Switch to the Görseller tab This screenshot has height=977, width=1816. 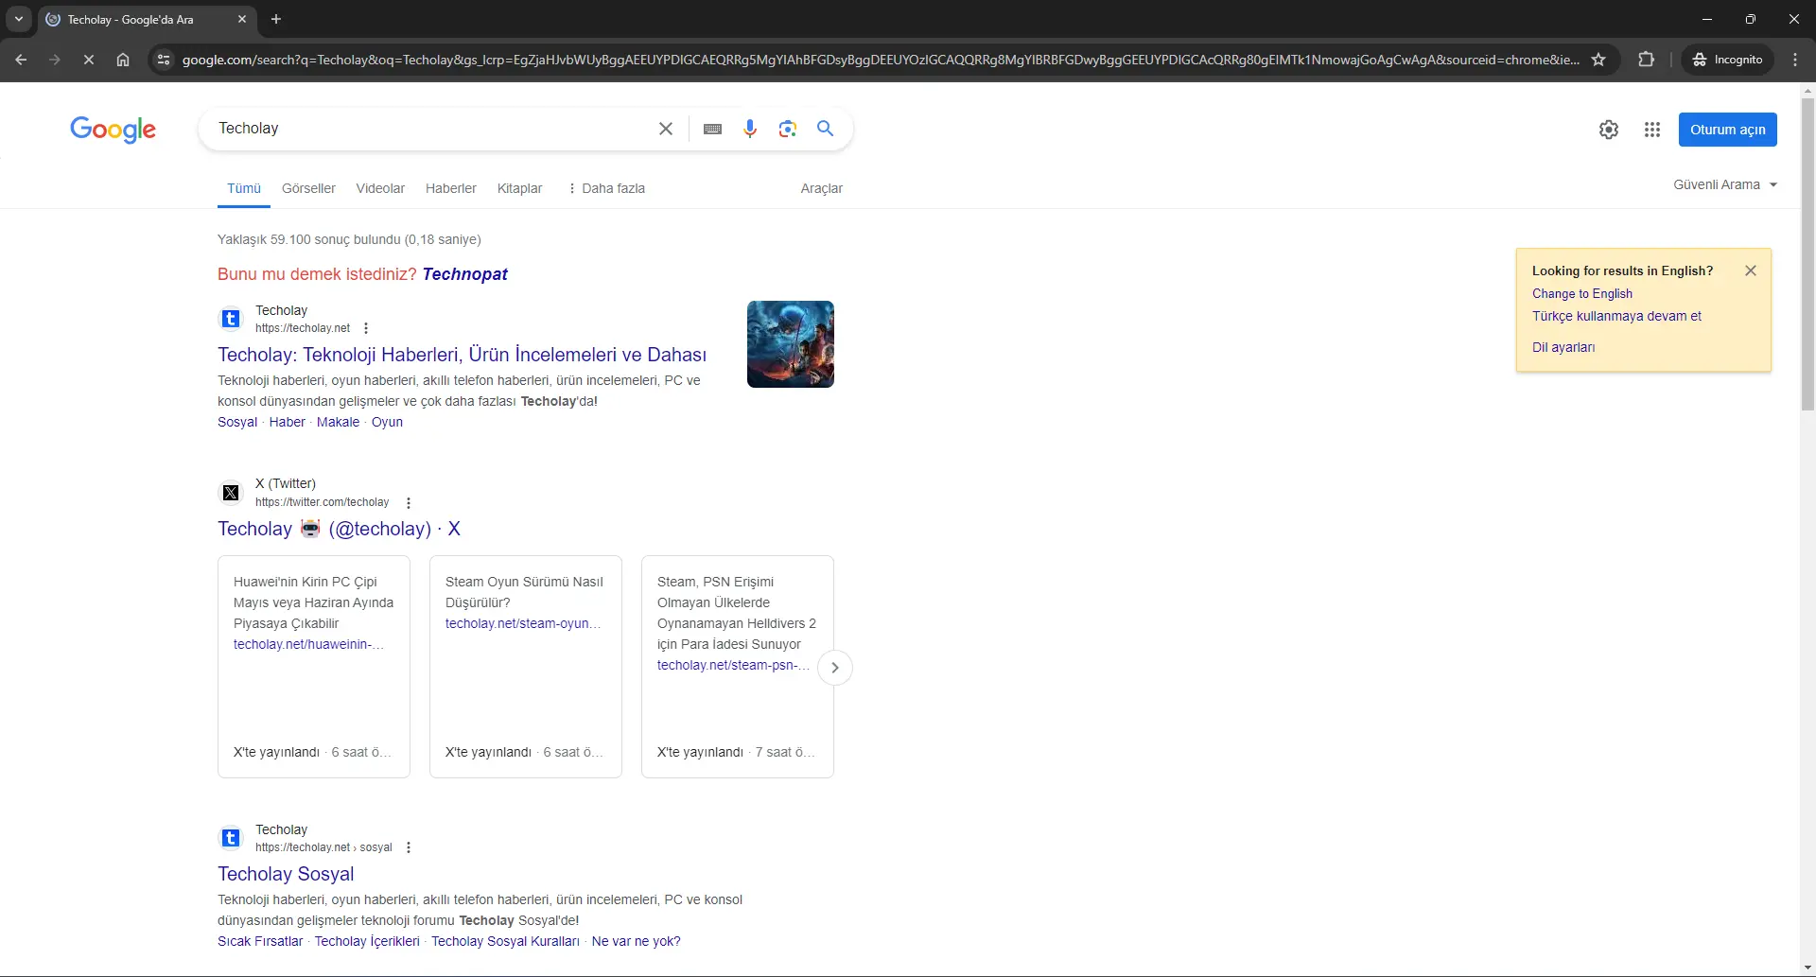pyautogui.click(x=308, y=188)
